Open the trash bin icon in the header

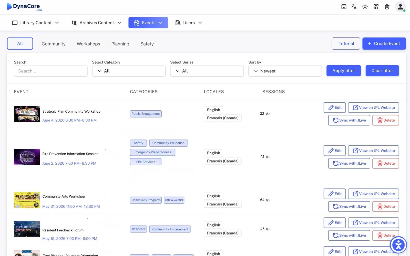pos(387,7)
